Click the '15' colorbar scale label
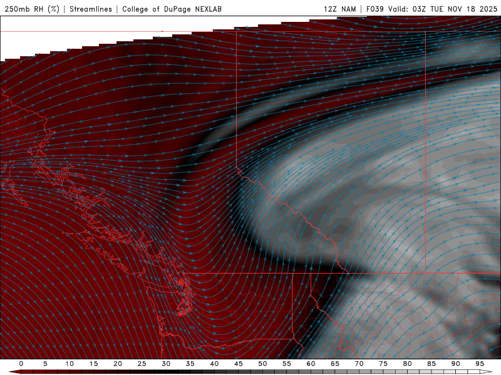 [x=93, y=364]
